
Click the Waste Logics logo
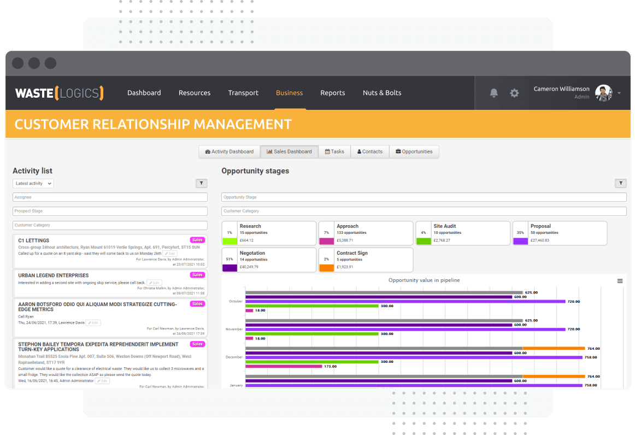click(59, 93)
